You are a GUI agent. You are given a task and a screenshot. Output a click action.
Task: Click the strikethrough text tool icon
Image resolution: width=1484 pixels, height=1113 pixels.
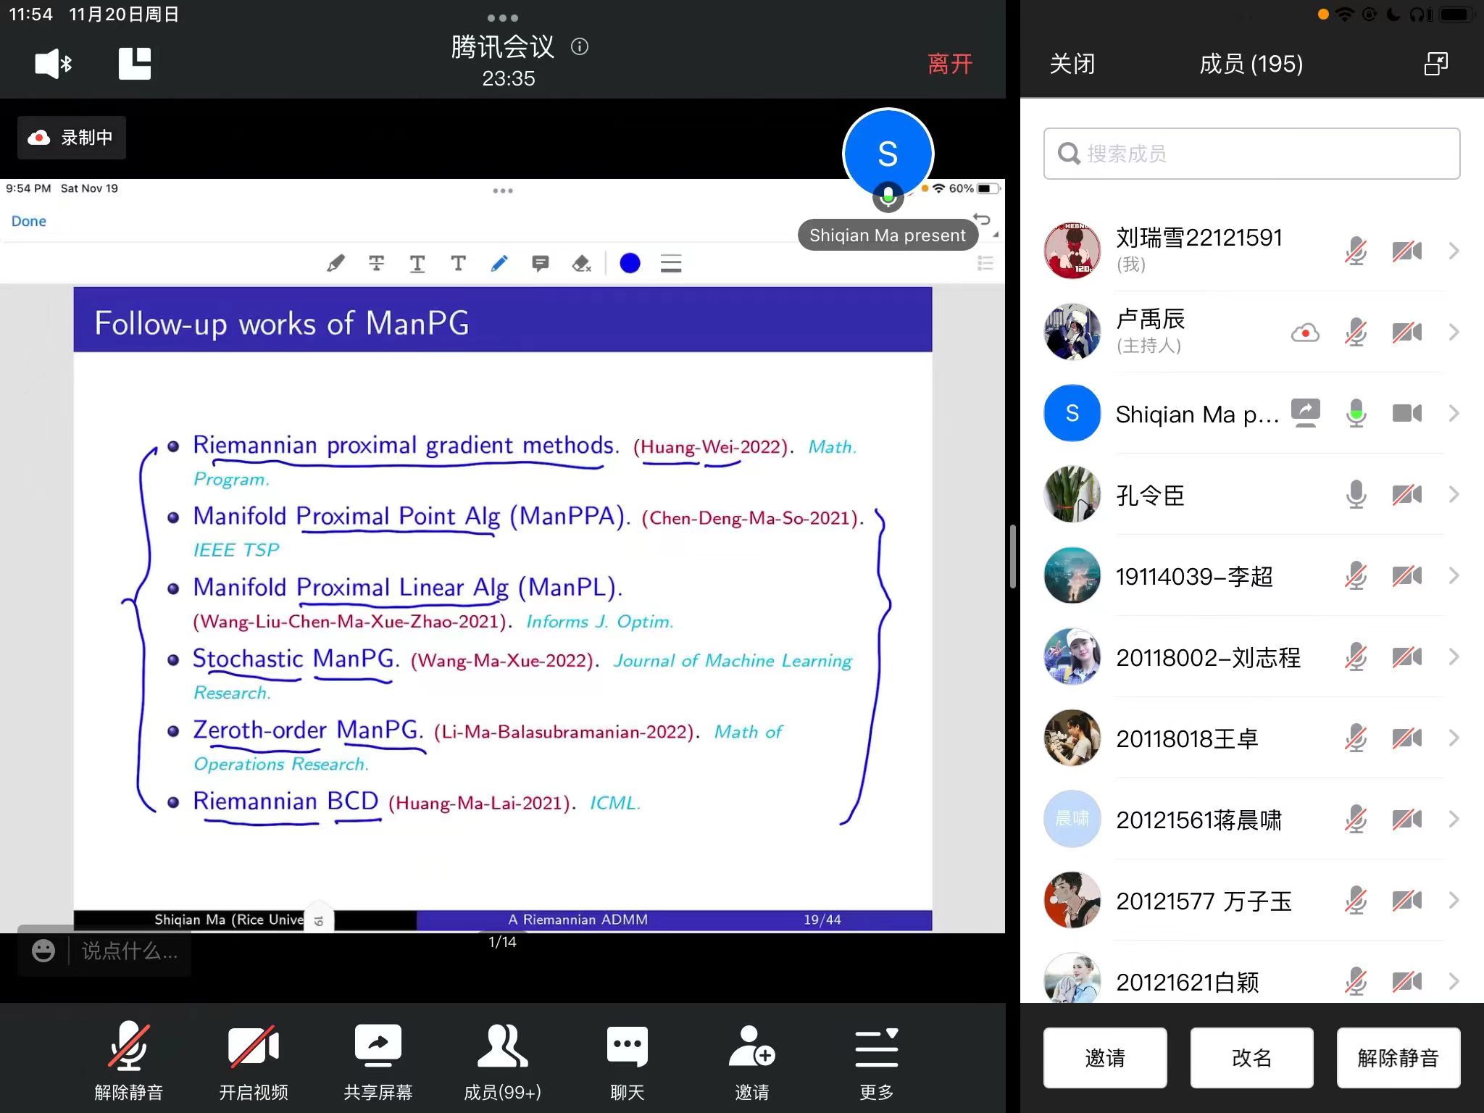[x=376, y=264]
